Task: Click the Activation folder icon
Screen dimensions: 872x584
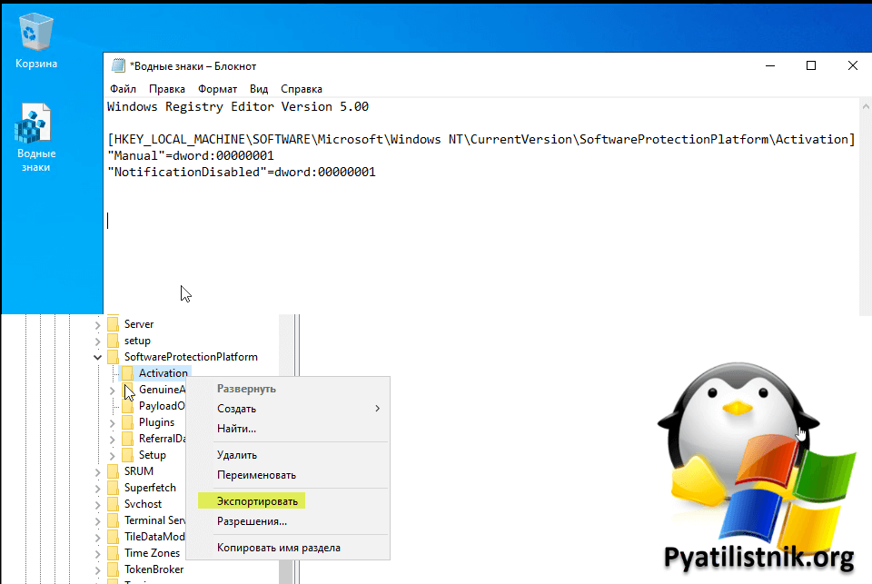Action: (x=127, y=373)
